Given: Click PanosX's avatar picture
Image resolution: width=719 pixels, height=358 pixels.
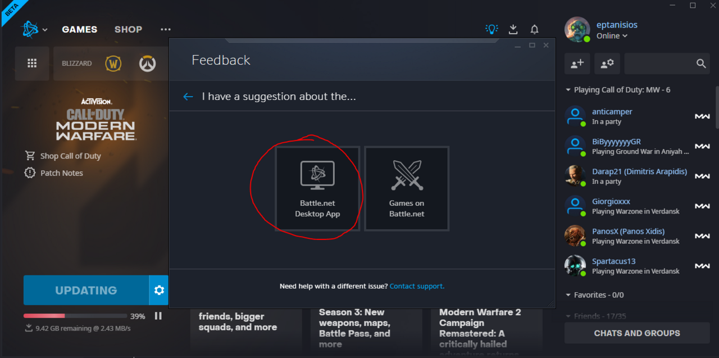Looking at the screenshot, I should (x=575, y=236).
